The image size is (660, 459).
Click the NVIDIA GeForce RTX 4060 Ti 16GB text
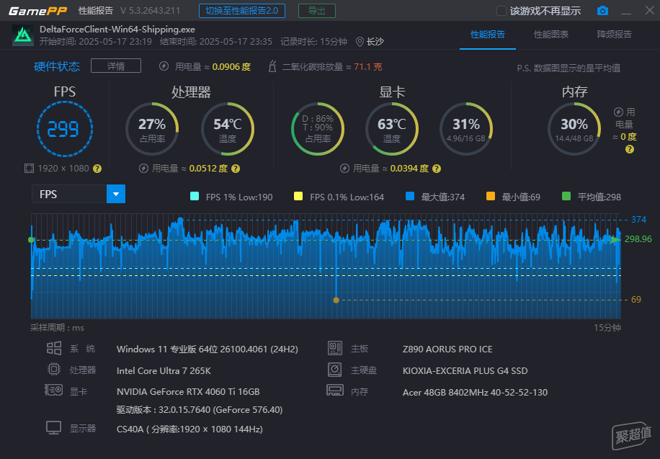click(188, 391)
